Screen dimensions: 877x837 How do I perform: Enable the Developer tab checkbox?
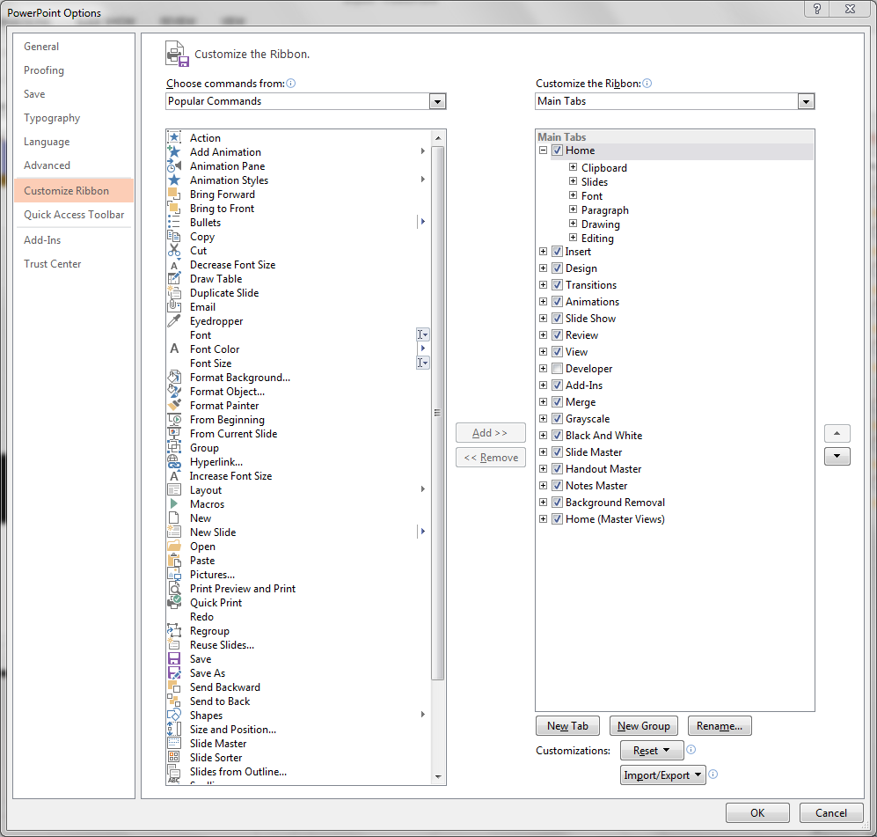click(557, 368)
